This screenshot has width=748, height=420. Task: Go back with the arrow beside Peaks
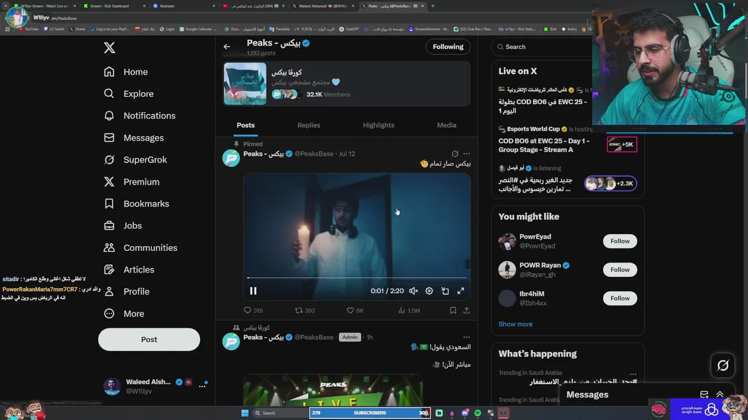[x=227, y=47]
